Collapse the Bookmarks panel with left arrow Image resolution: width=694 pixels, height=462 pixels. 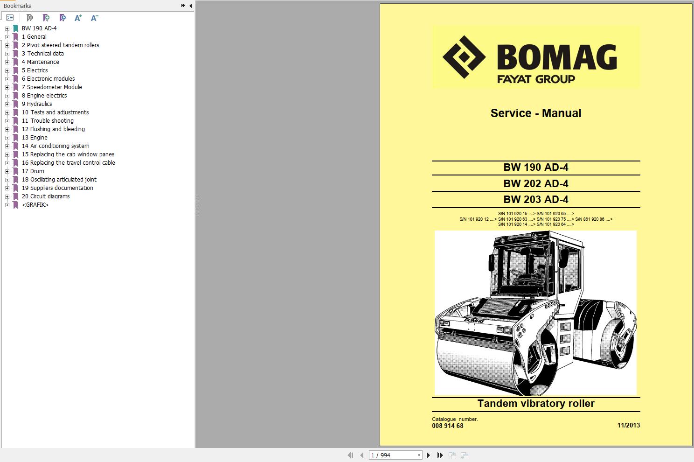click(190, 6)
